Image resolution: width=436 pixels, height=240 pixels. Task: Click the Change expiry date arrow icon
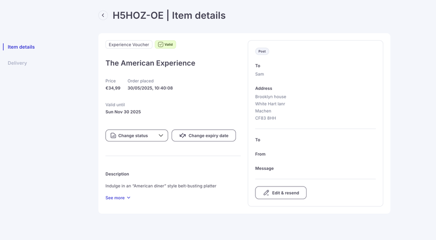pyautogui.click(x=182, y=135)
